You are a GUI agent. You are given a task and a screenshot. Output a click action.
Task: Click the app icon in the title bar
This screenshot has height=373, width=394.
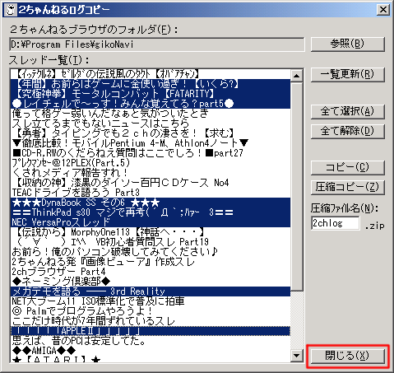[11, 10]
